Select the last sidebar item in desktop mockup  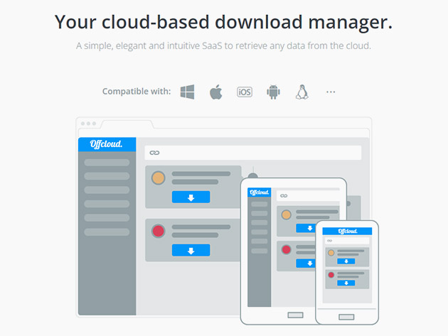point(107,232)
